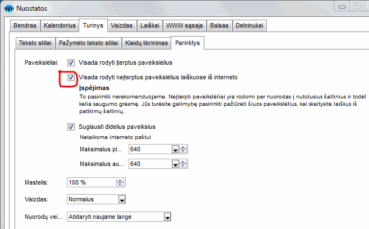Select the WWW sąsaja tab
This screenshot has width=369, height=229.
click(x=186, y=26)
